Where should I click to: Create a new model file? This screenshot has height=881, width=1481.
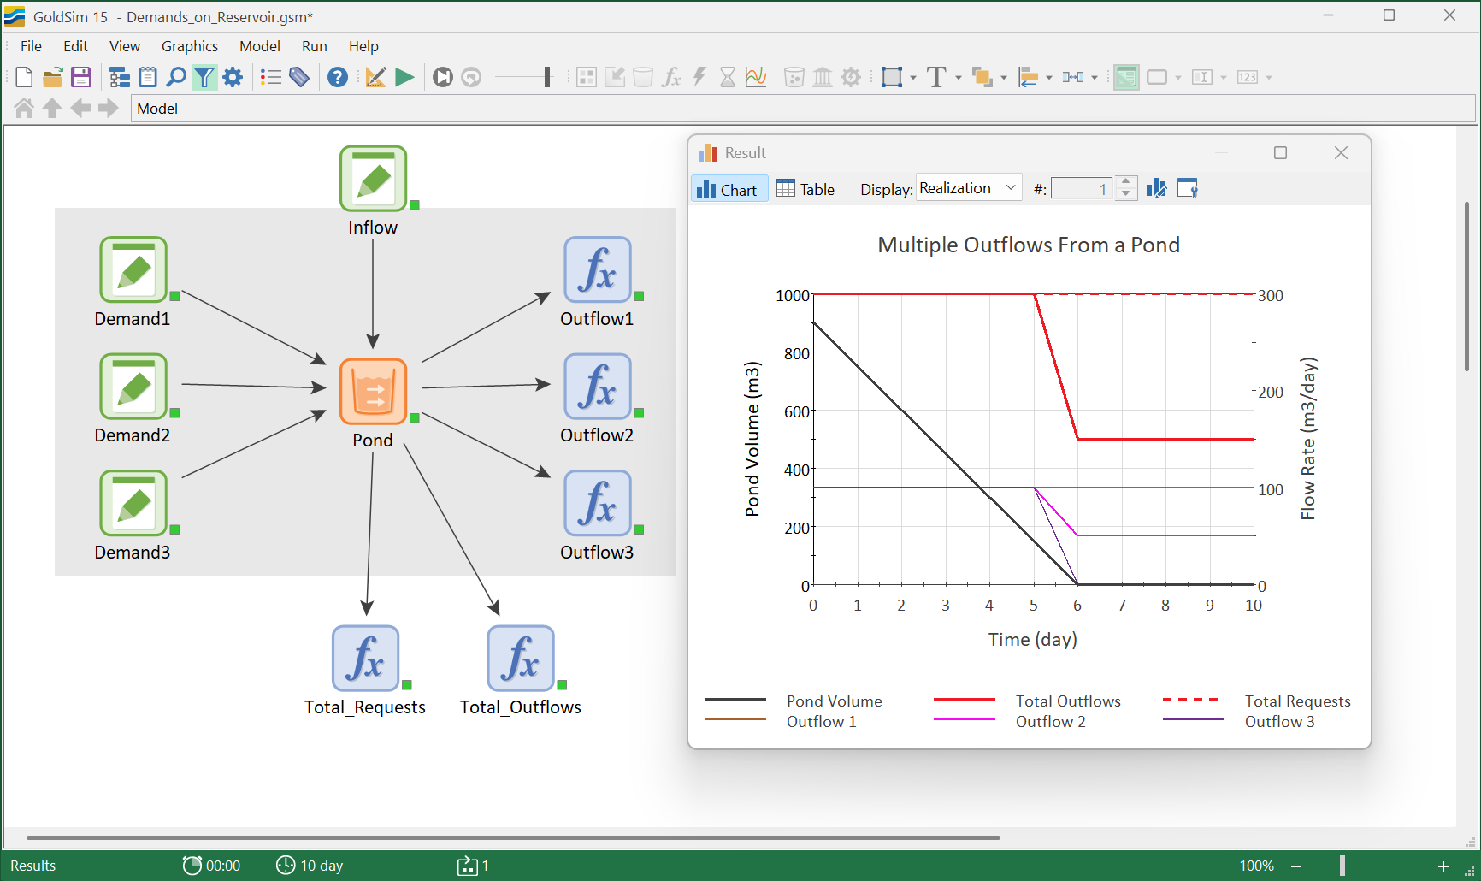point(24,77)
